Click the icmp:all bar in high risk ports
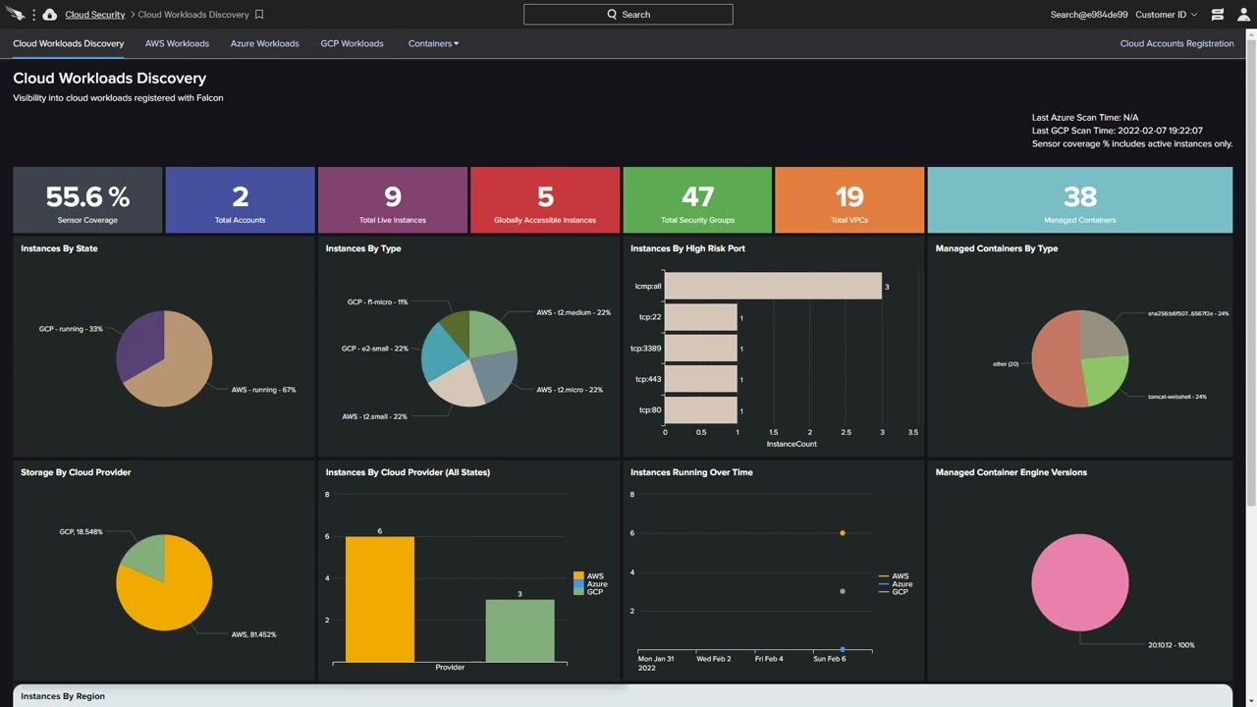 [773, 286]
